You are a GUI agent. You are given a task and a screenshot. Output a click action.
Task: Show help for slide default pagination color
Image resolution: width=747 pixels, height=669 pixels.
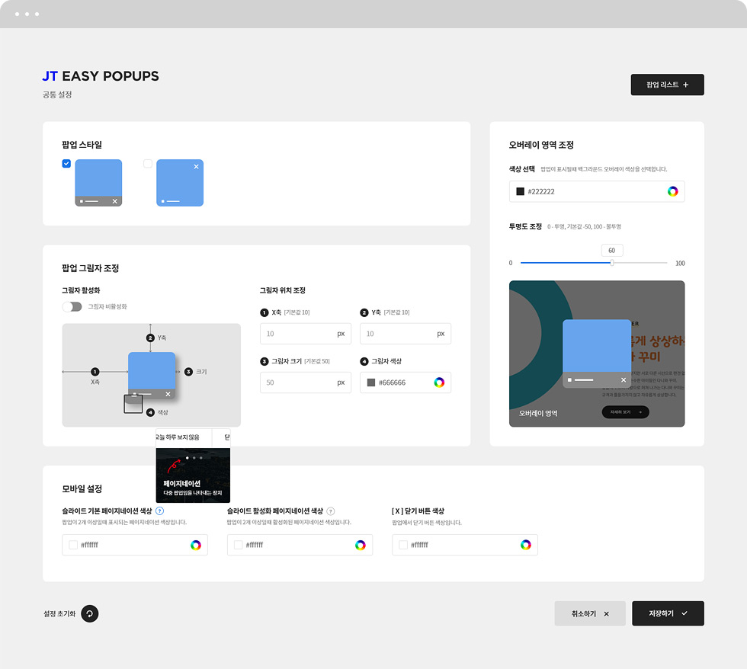coord(159,511)
